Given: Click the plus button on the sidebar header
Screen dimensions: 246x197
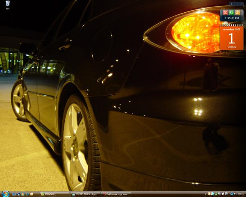Looking at the screenshot, I should pos(231,4).
